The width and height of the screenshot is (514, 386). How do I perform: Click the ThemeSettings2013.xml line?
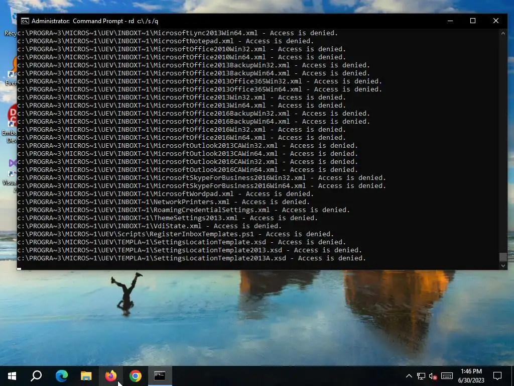pos(168,218)
